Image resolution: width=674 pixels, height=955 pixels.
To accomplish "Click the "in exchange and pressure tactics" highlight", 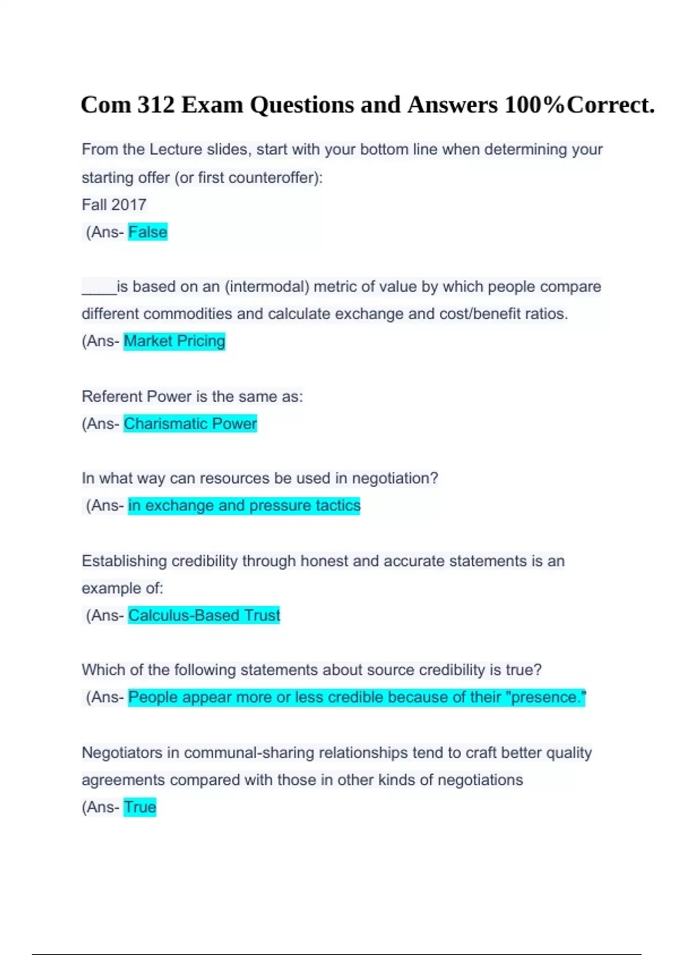I will pos(244,506).
